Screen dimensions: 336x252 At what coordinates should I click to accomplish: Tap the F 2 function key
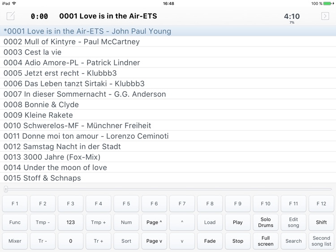pos(43,204)
